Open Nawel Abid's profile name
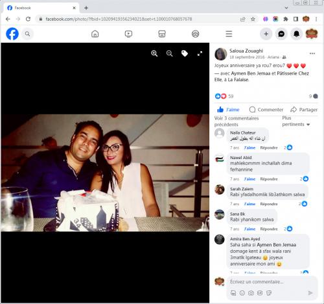 [x=241, y=158]
